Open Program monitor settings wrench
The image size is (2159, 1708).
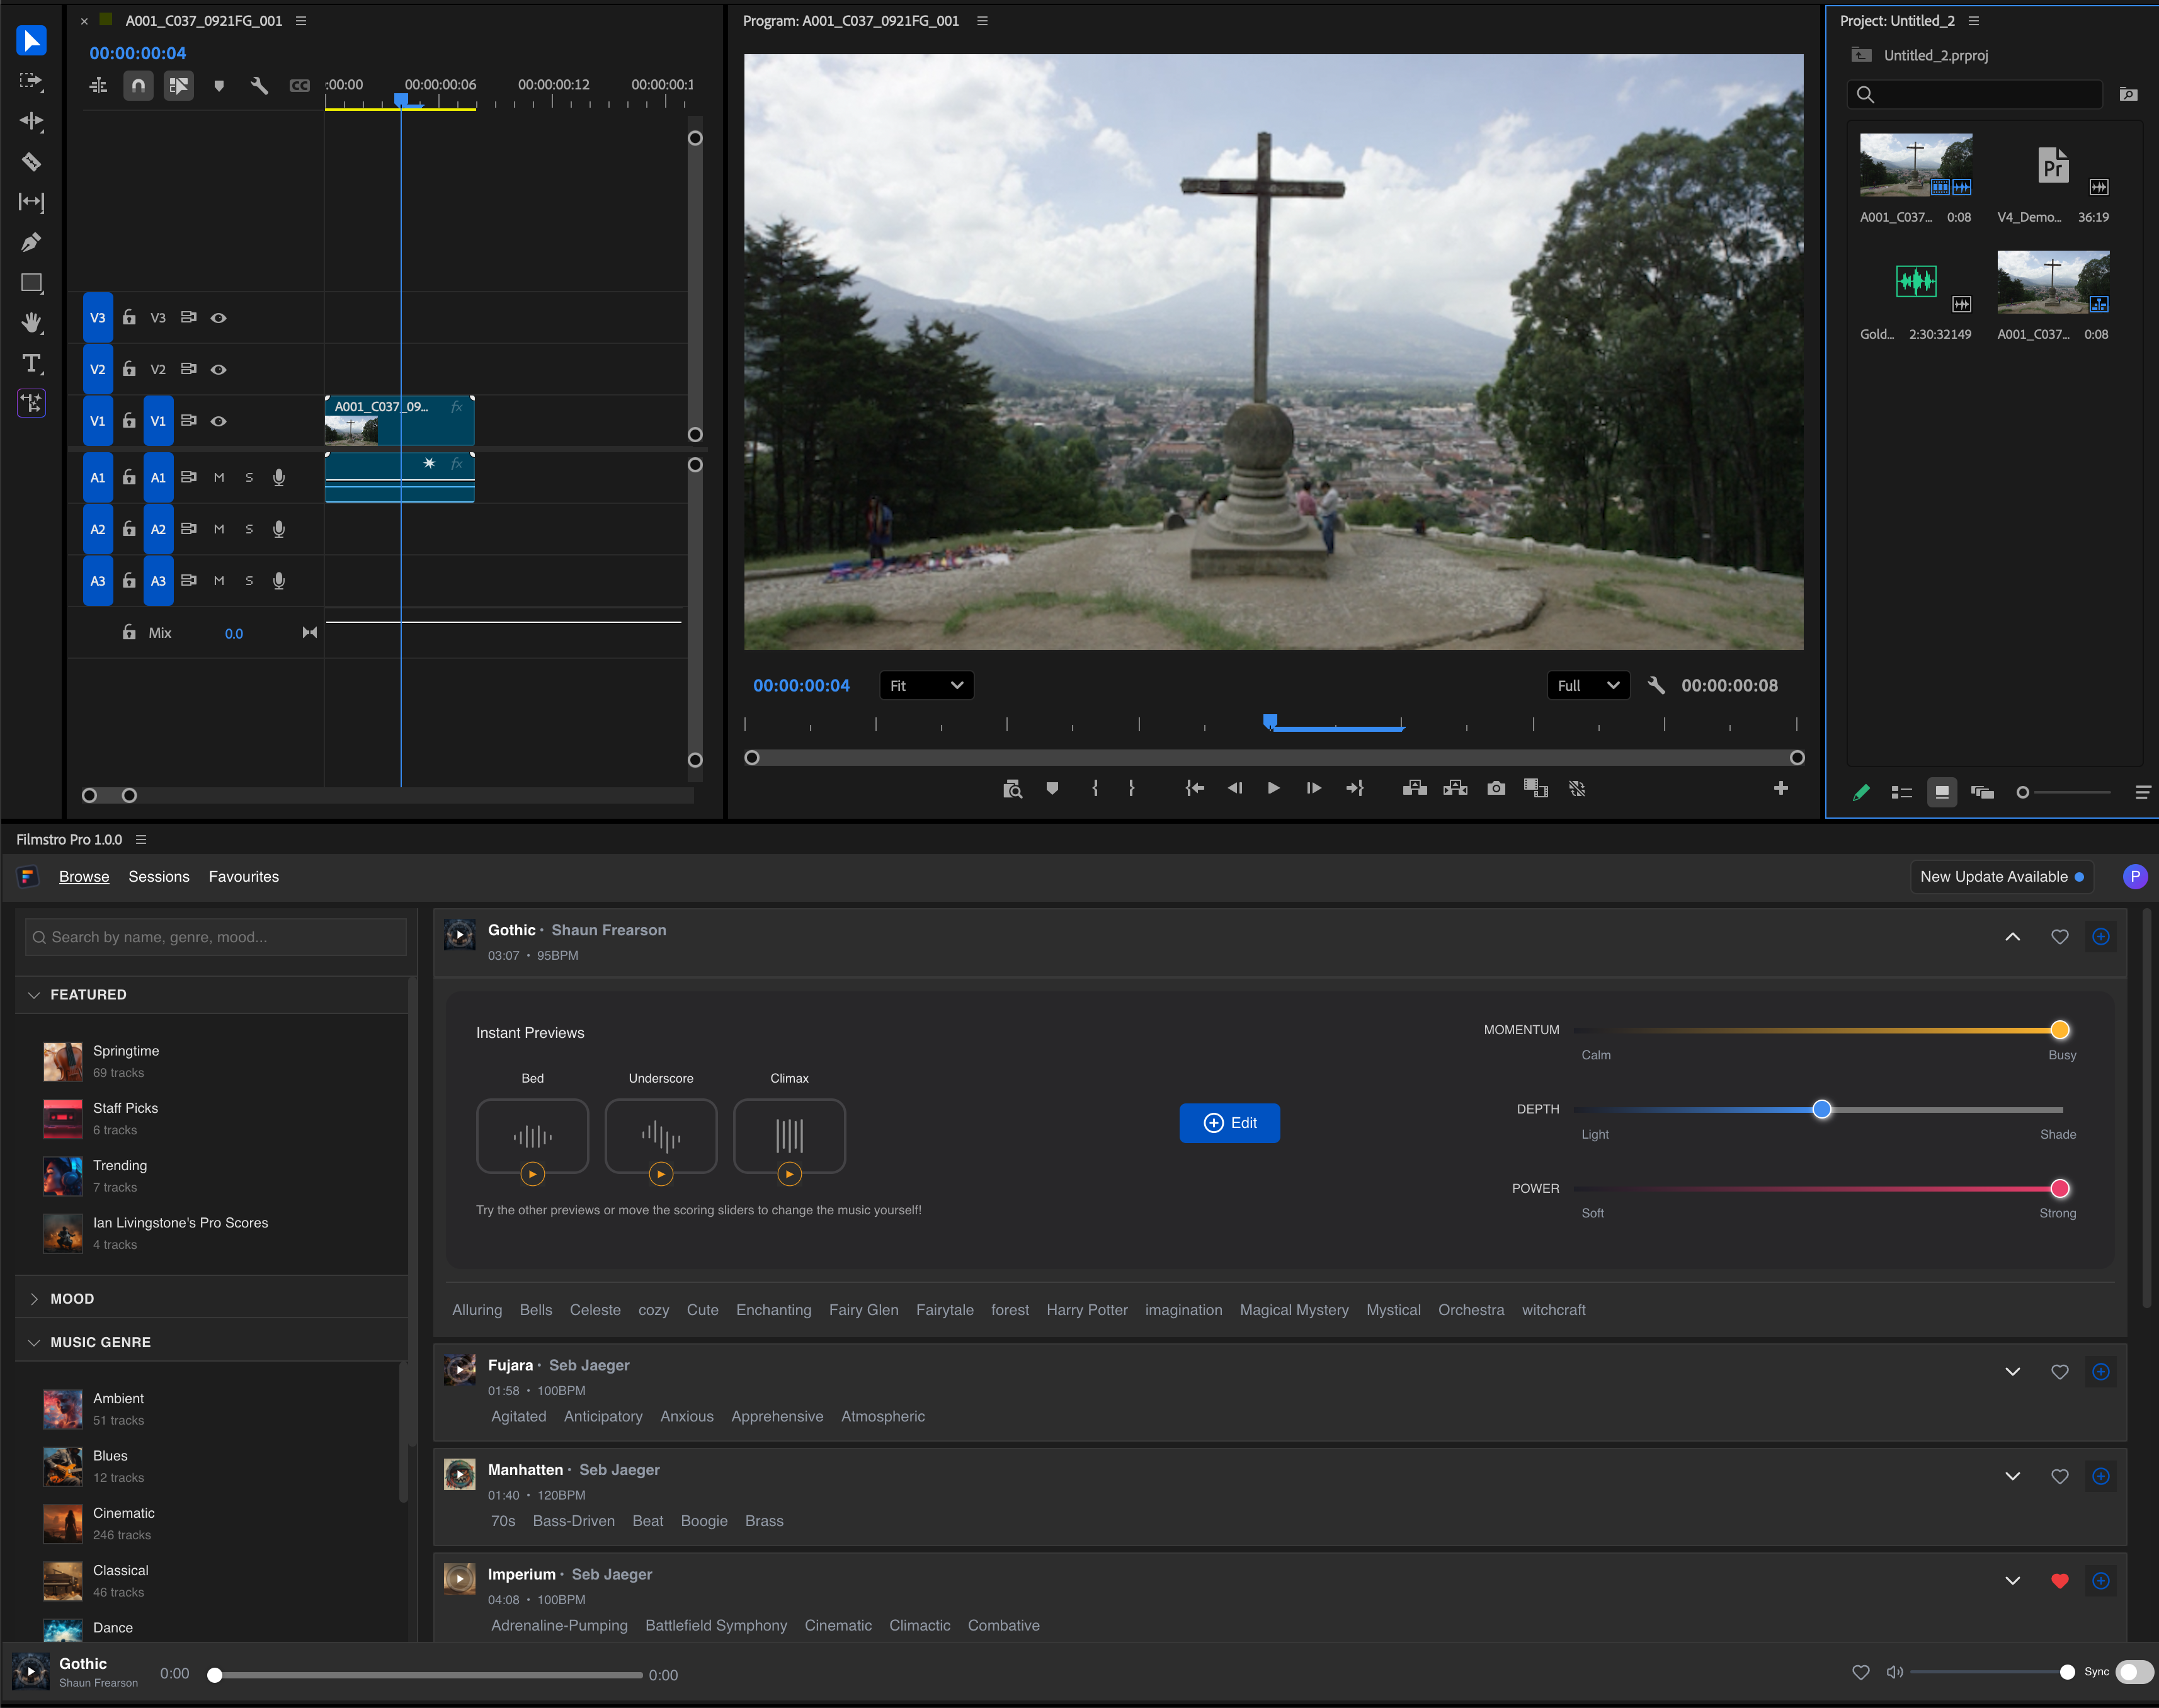point(1656,685)
